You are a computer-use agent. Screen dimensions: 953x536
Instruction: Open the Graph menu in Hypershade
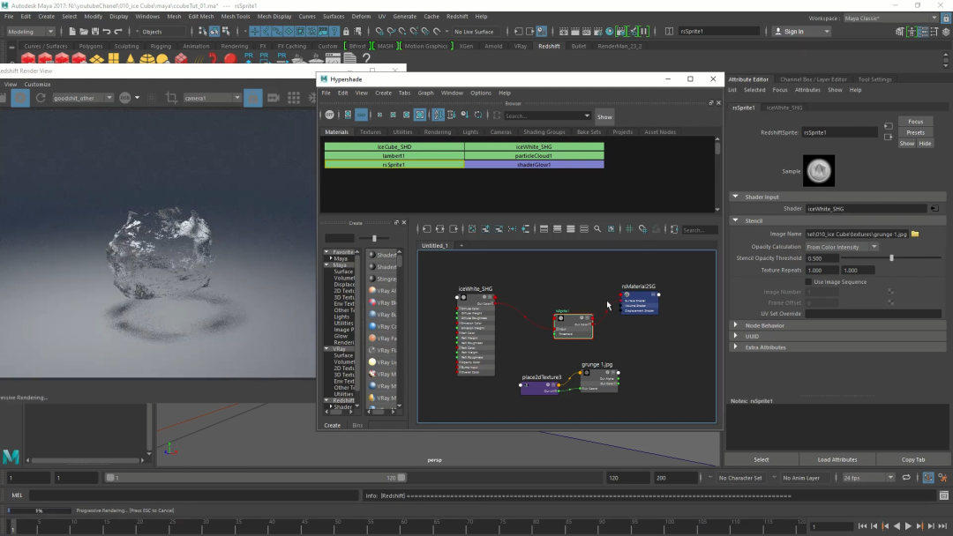pos(425,93)
